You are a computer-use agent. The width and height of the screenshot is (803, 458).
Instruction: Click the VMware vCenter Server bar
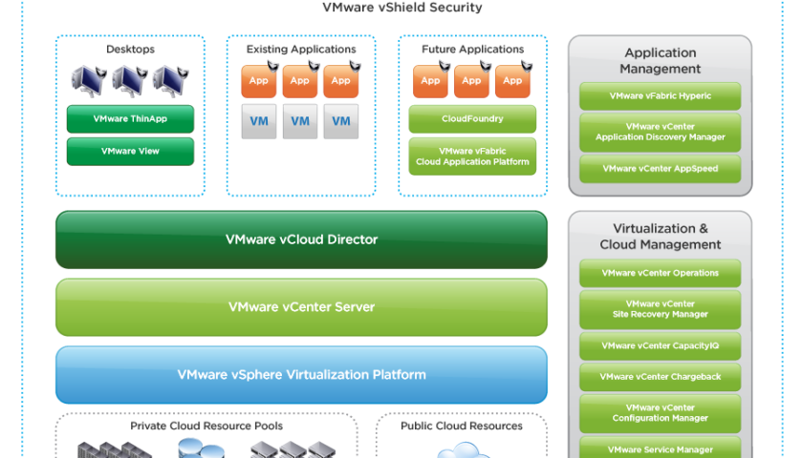[301, 307]
